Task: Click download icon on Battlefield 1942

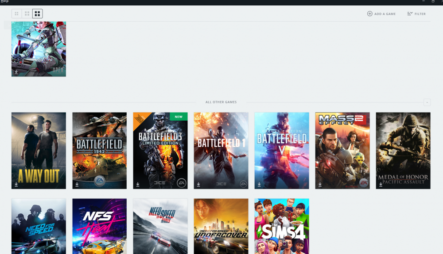Action: 77,185
